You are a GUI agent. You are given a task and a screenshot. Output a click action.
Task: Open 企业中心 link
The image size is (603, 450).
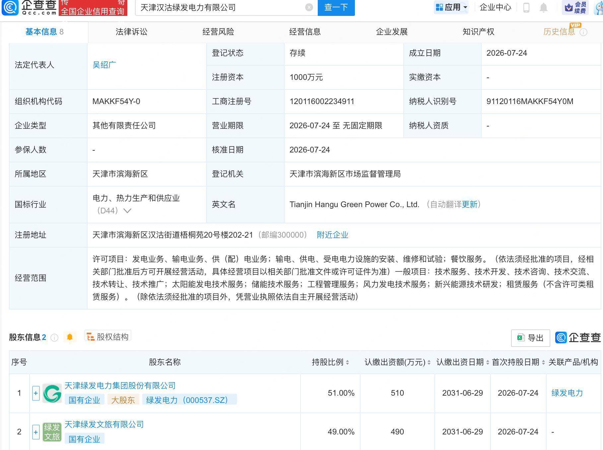pos(496,7)
